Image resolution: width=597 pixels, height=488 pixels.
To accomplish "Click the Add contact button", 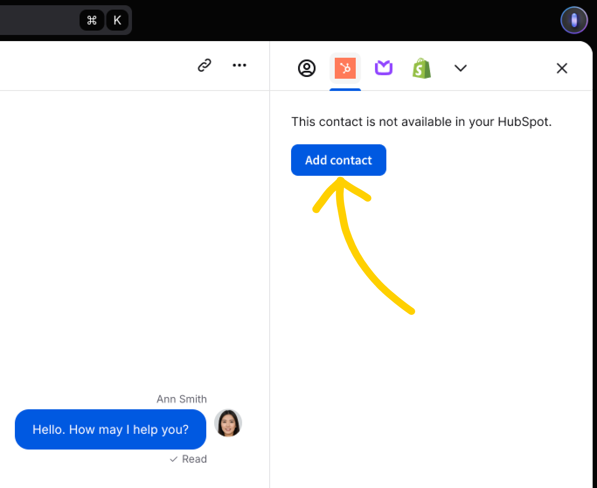I will click(x=339, y=160).
